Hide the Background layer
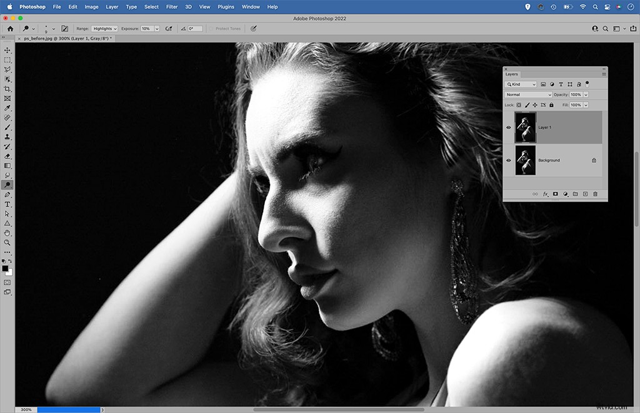 coord(508,160)
